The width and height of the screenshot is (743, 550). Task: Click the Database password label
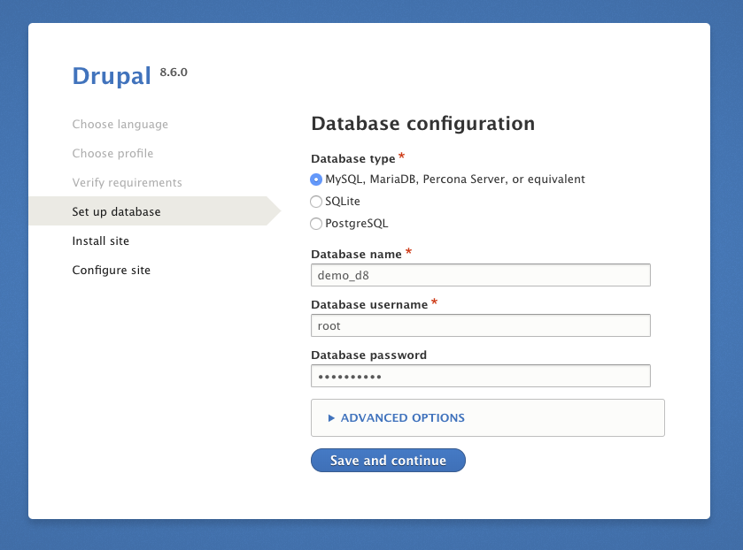369,355
